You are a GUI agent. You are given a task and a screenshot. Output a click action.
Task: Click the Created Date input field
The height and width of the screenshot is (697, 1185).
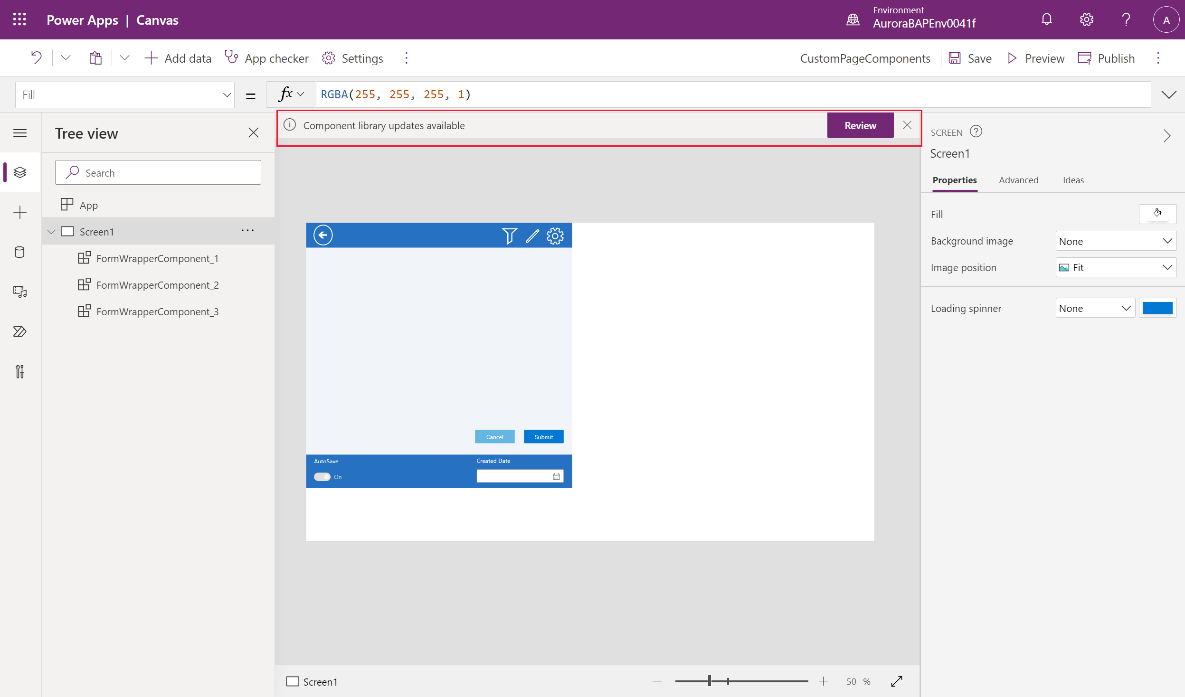[514, 476]
